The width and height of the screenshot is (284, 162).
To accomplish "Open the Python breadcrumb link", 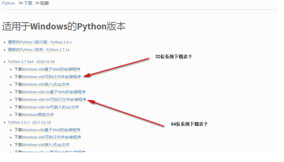I will 8,3.
